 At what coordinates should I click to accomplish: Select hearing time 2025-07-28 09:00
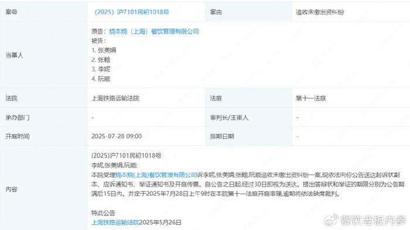coord(117,136)
